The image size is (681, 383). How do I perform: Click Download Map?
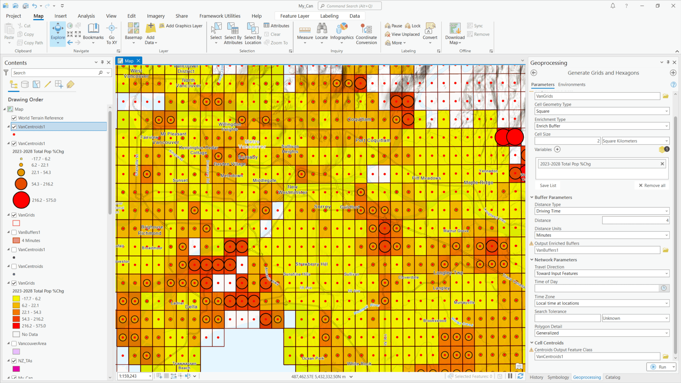tap(454, 34)
